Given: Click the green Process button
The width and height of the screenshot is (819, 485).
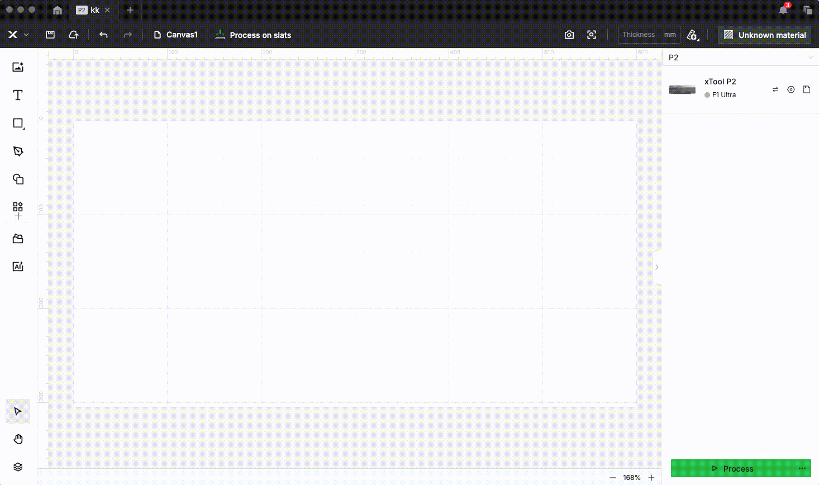Looking at the screenshot, I should (732, 468).
